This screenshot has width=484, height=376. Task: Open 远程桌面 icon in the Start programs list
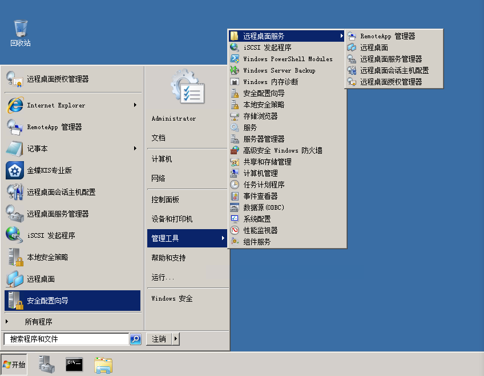click(14, 279)
